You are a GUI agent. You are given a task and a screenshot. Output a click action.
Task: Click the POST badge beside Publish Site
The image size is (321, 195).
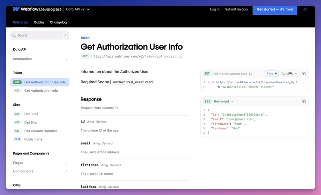click(17, 139)
